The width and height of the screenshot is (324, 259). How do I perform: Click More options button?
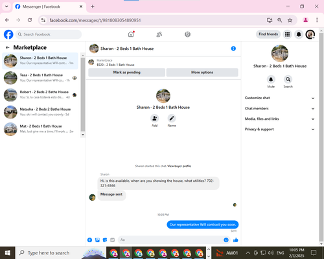click(x=202, y=73)
